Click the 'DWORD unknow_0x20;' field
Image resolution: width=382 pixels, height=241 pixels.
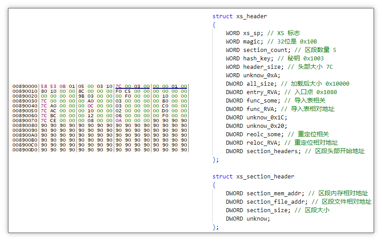click(256, 126)
